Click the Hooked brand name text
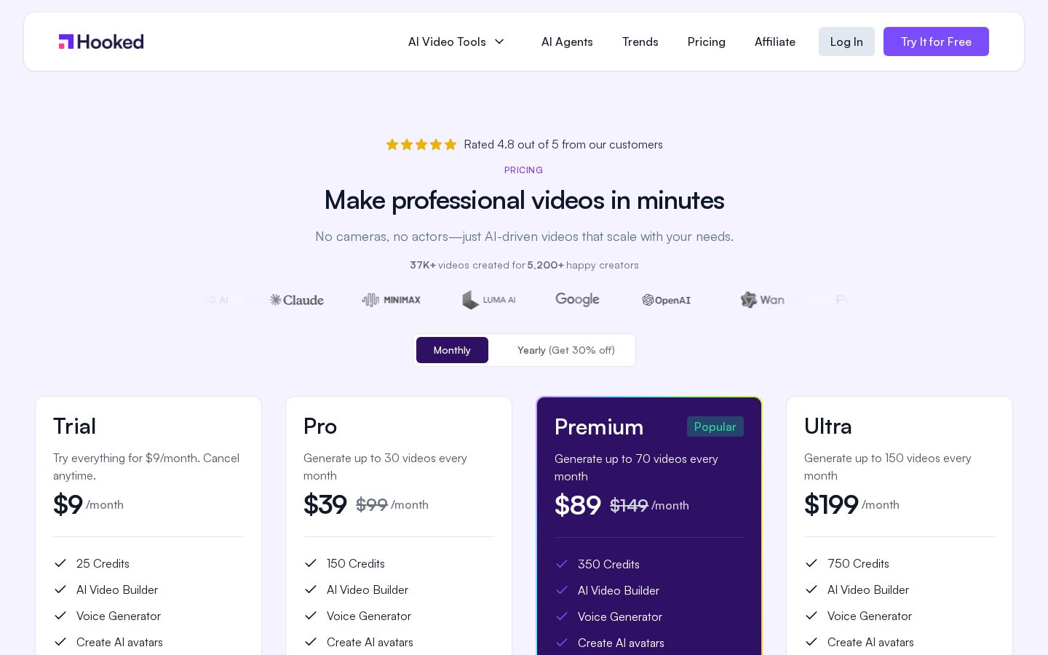This screenshot has width=1048, height=655. 111,41
